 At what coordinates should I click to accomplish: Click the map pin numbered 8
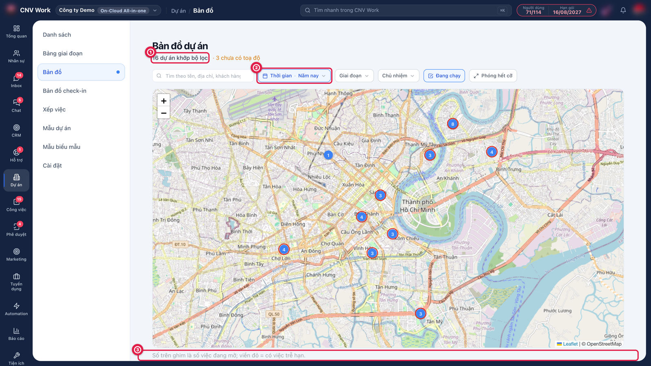tap(452, 124)
